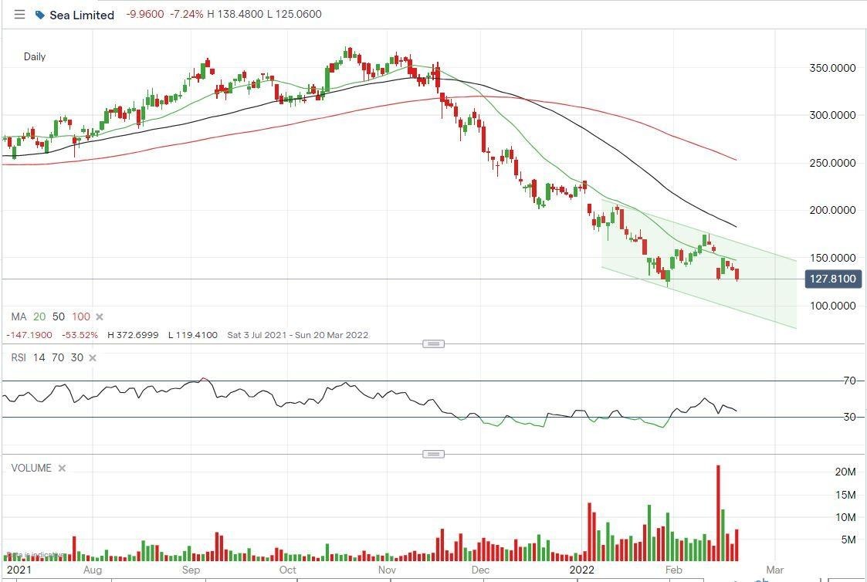Click the 30 value in the RSI header

(77, 357)
